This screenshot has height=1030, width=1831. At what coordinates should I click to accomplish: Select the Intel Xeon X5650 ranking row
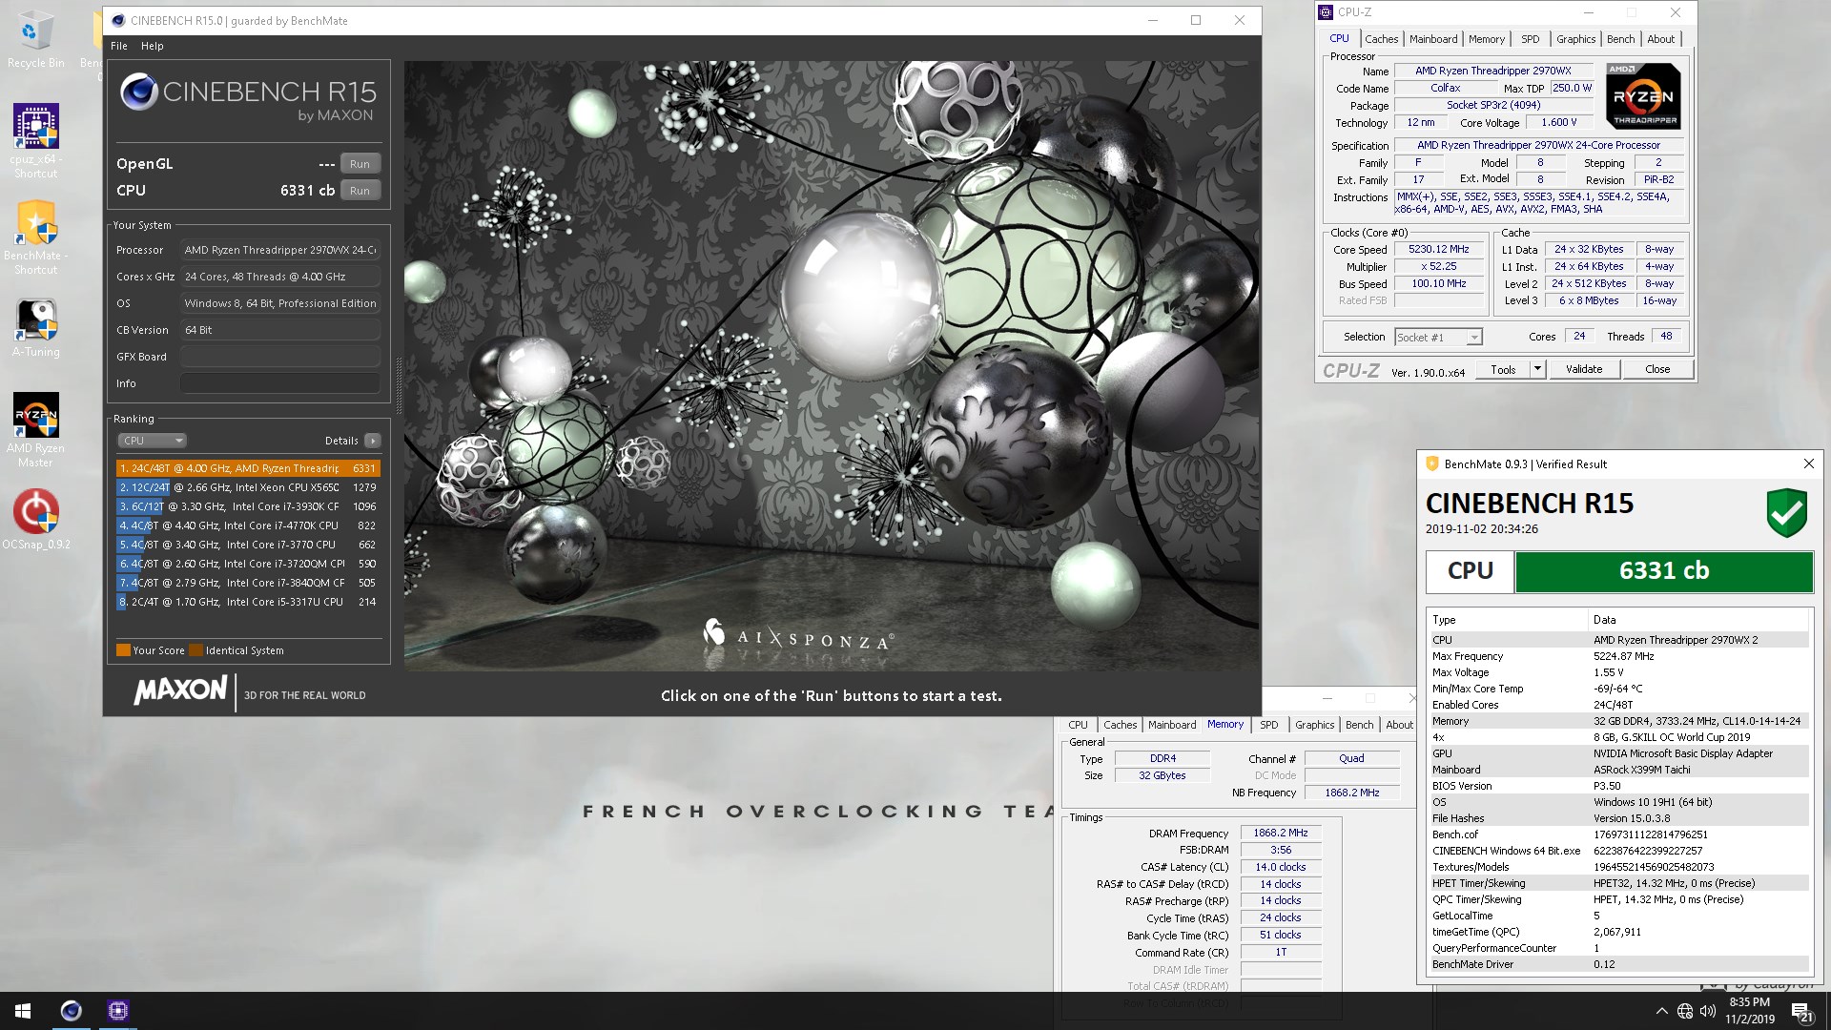pyautogui.click(x=248, y=487)
